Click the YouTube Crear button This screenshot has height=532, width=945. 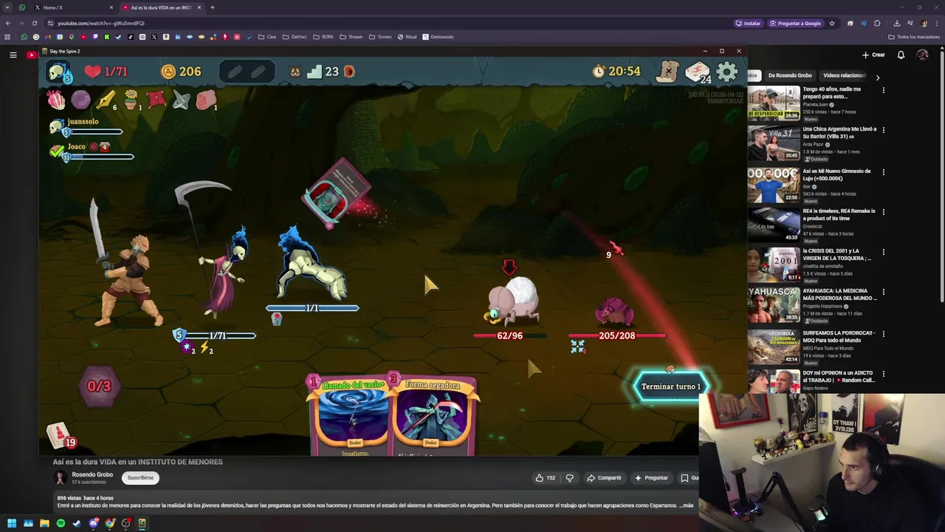click(873, 55)
